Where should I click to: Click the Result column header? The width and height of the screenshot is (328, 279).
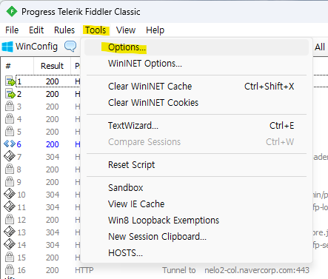(52, 66)
